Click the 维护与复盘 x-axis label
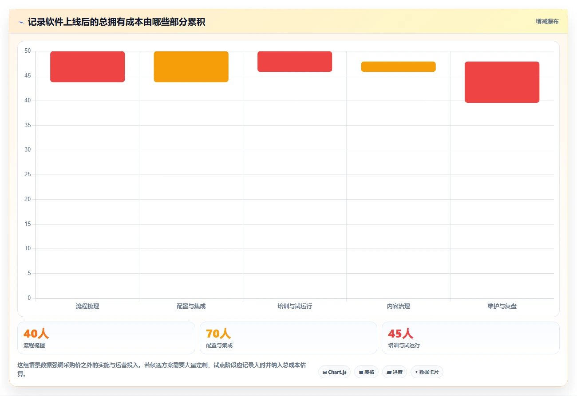The height and width of the screenshot is (396, 577). point(502,306)
